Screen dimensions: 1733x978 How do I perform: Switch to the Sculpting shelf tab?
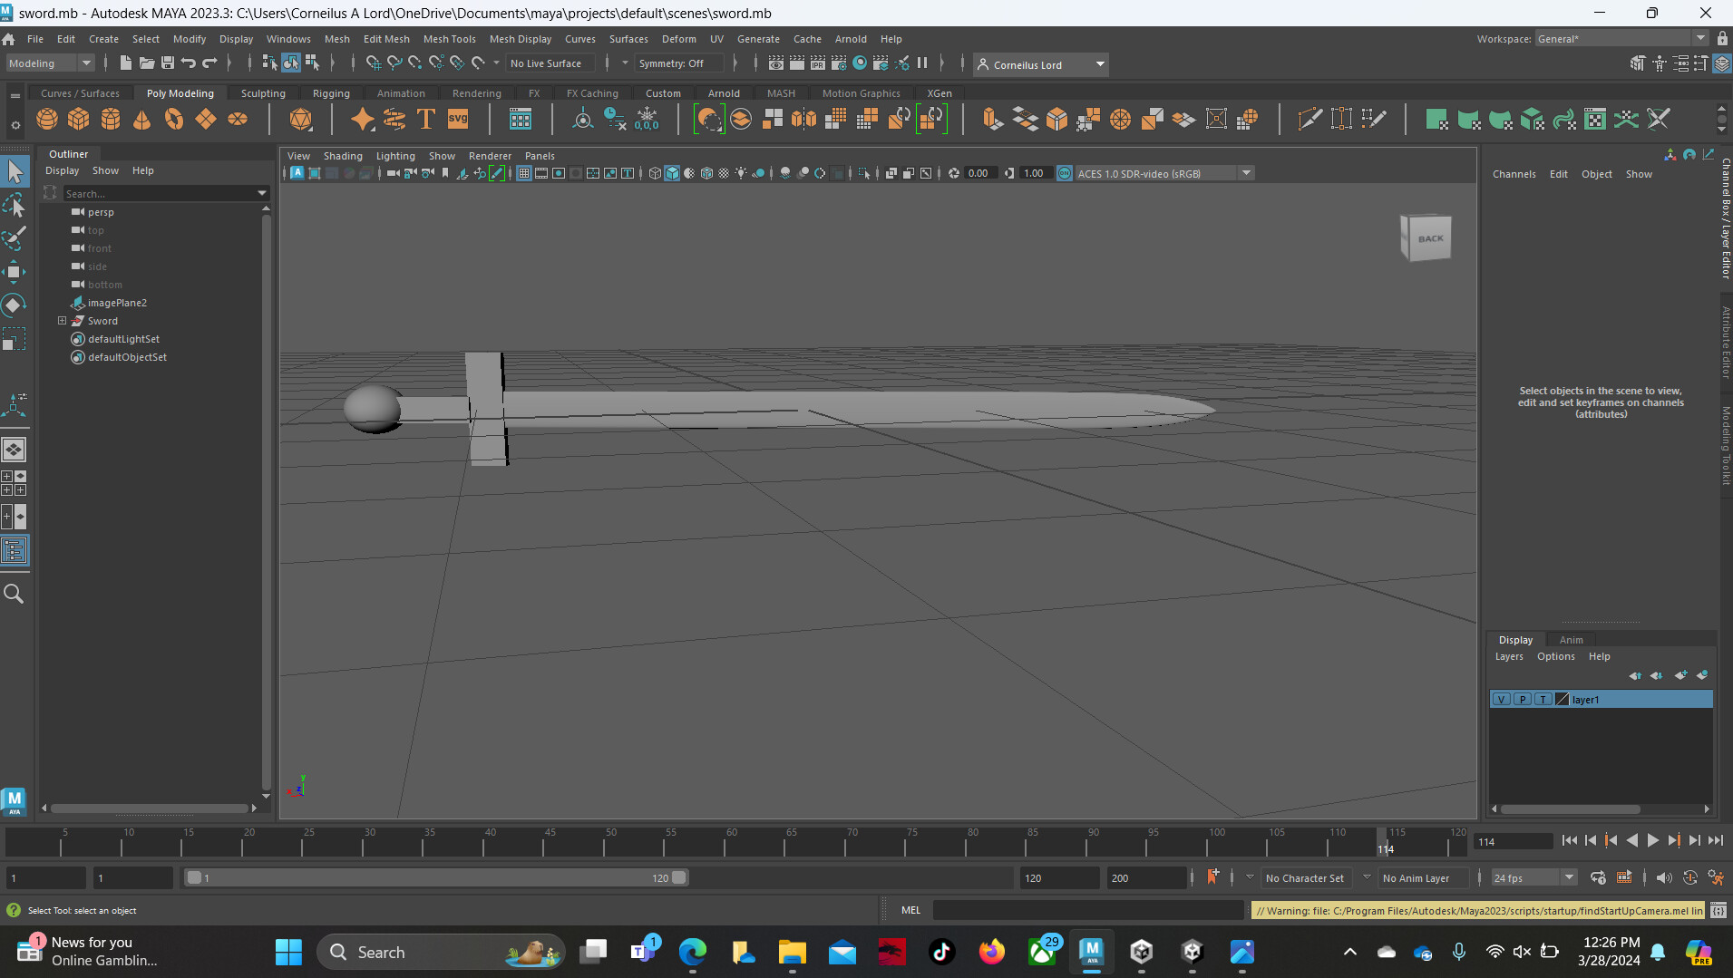coord(263,92)
